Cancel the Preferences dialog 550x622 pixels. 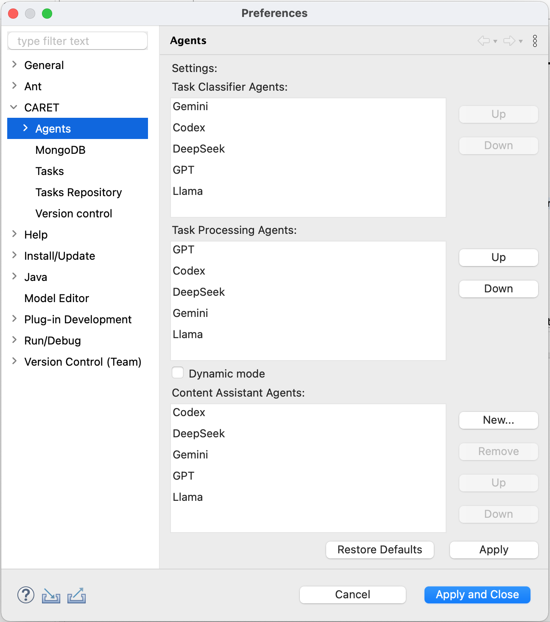352,594
